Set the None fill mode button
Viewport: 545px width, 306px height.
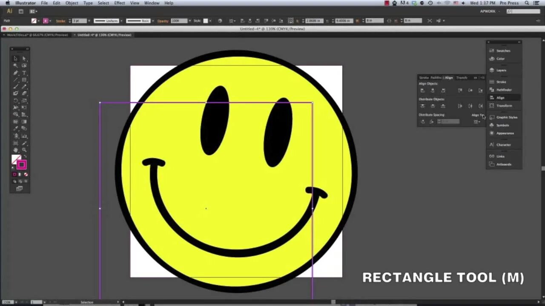click(26, 175)
